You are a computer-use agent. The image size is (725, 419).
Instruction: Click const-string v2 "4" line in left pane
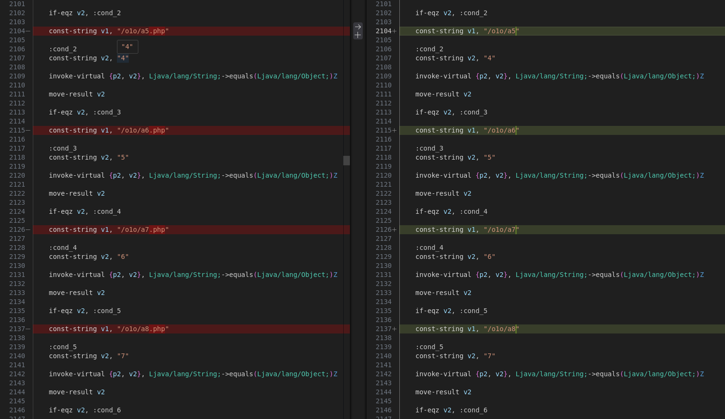(89, 58)
